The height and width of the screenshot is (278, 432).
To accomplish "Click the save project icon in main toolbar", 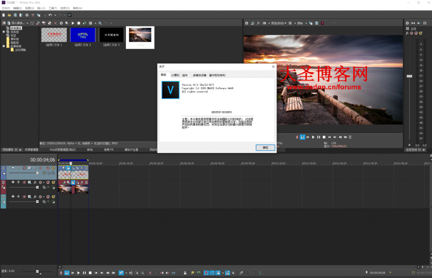I will (15, 15).
